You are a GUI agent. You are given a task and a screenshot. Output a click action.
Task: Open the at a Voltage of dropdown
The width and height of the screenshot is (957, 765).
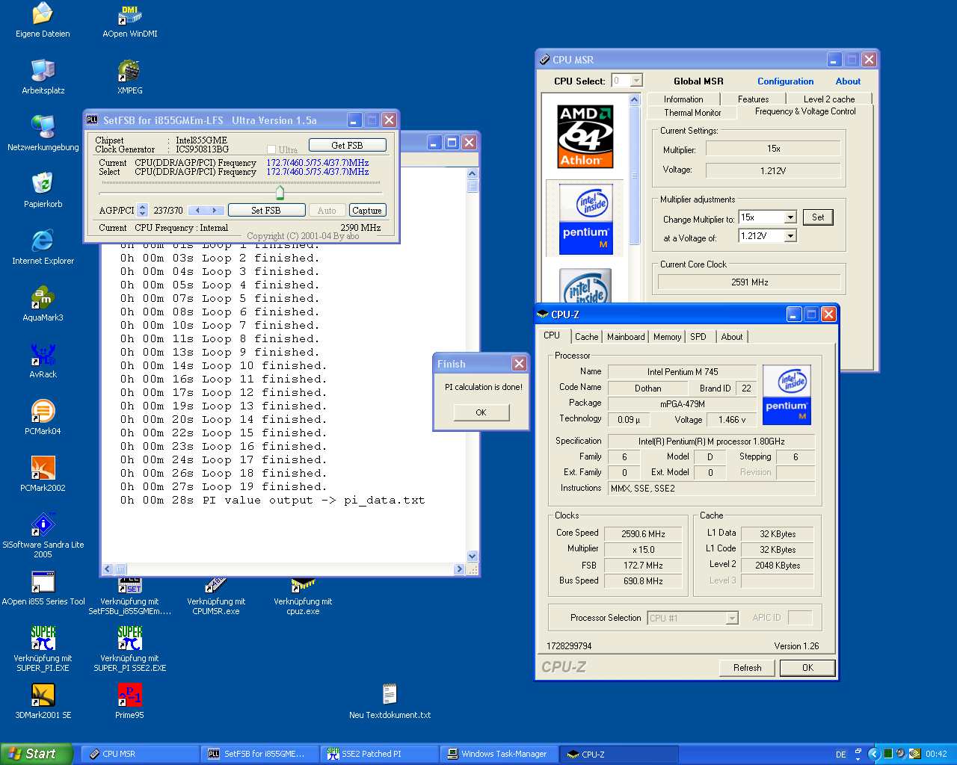point(790,236)
